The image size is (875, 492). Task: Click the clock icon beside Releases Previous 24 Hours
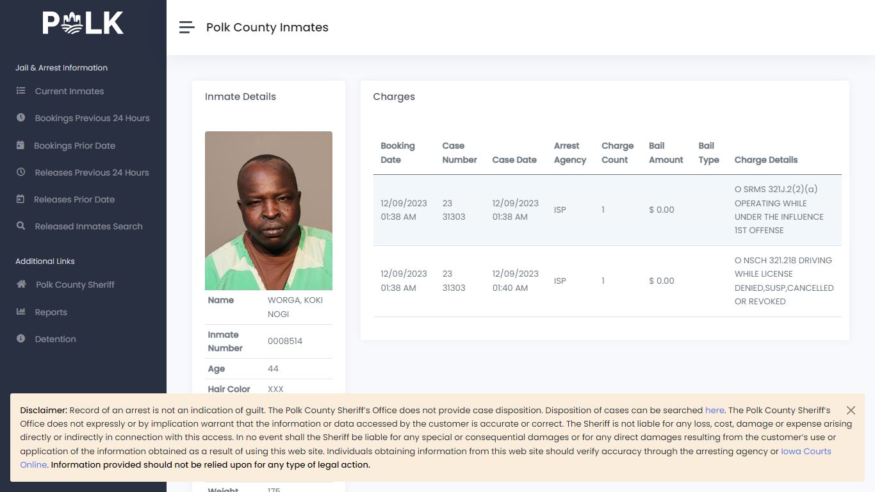tap(21, 172)
